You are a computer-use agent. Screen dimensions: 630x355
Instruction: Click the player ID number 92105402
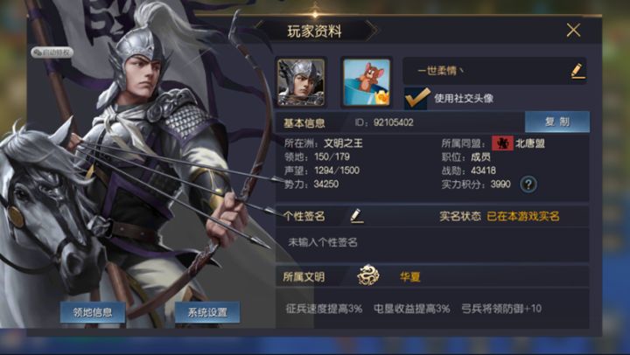(x=394, y=122)
